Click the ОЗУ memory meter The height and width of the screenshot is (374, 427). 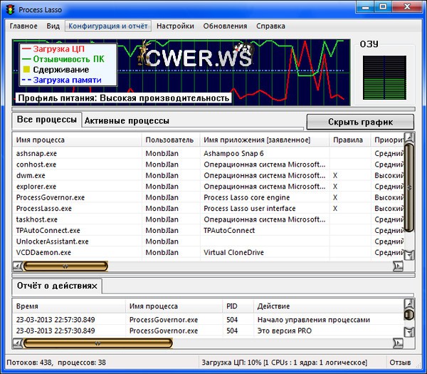coord(384,78)
